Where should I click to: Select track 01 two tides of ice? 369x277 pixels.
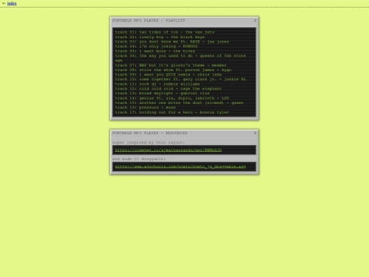[165, 32]
